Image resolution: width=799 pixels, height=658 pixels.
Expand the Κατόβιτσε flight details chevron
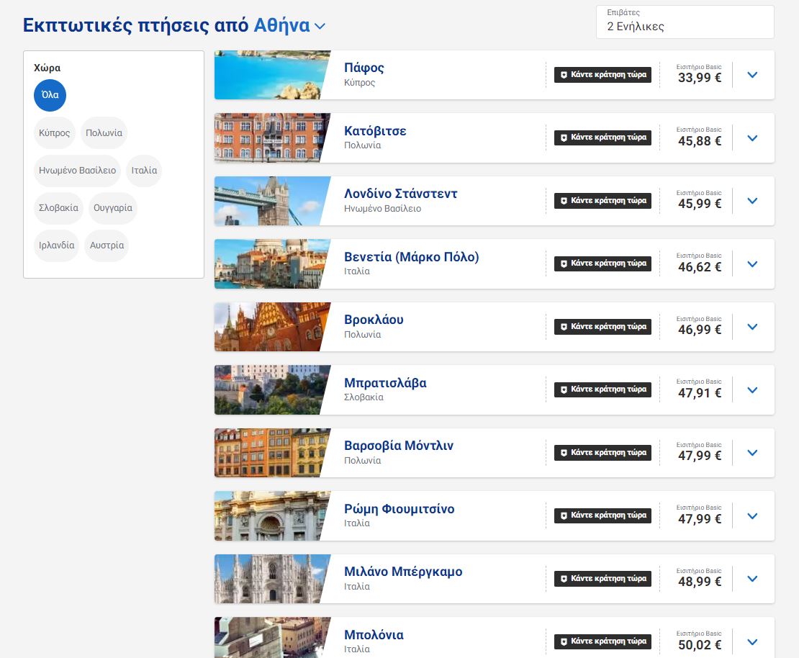coord(752,138)
